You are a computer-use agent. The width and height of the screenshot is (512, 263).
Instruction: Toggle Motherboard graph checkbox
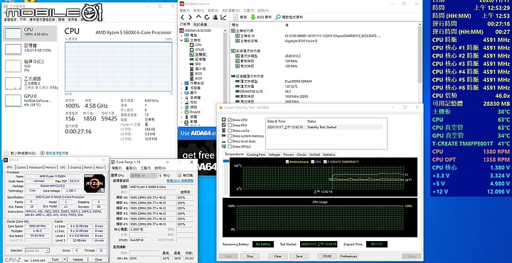(x=287, y=162)
